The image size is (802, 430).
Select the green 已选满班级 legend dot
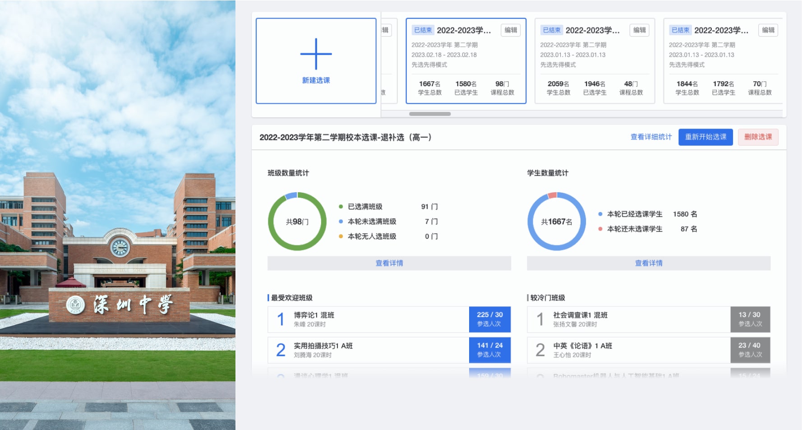pyautogui.click(x=341, y=207)
